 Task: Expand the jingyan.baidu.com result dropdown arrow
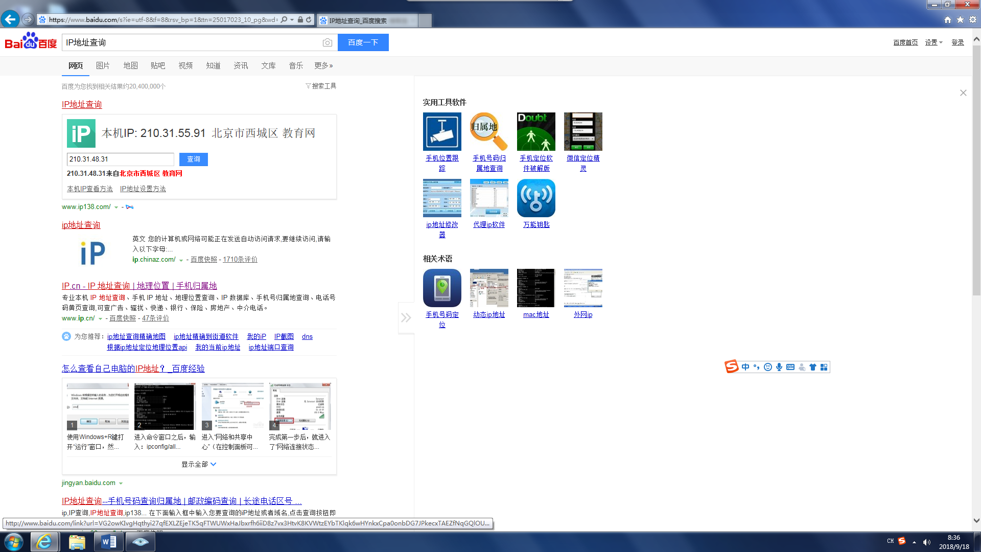point(121,484)
